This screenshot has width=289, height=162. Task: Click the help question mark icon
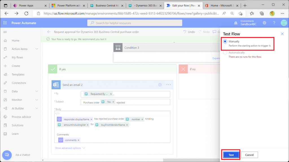pyautogui.click(x=274, y=23)
